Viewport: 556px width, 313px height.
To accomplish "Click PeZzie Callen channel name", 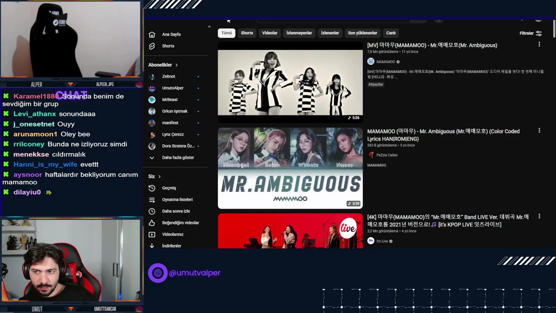I will (387, 155).
